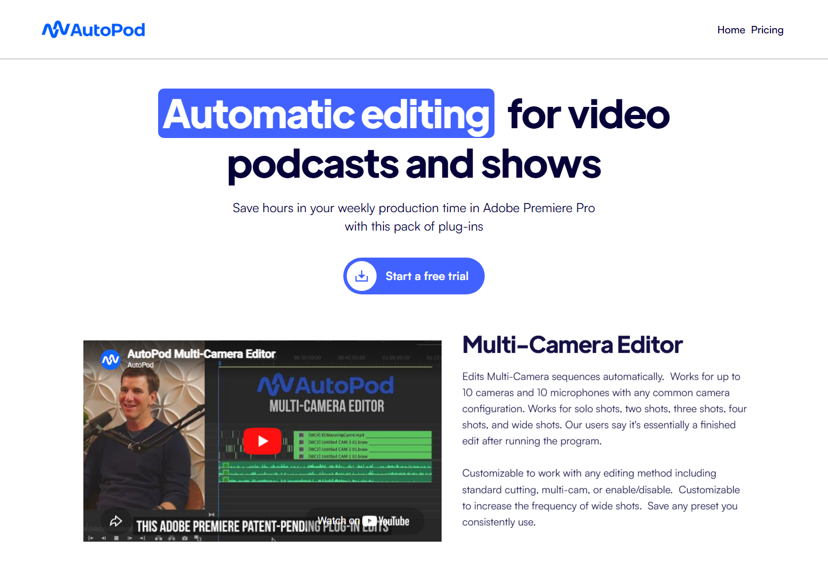Click the Multi-Camera Editor heading
828x575 pixels.
coord(572,345)
